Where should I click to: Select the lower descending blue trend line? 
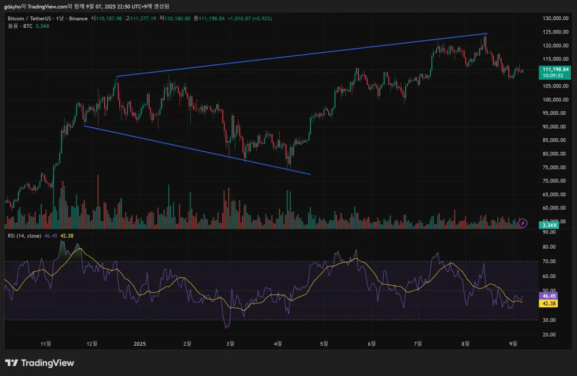197,150
